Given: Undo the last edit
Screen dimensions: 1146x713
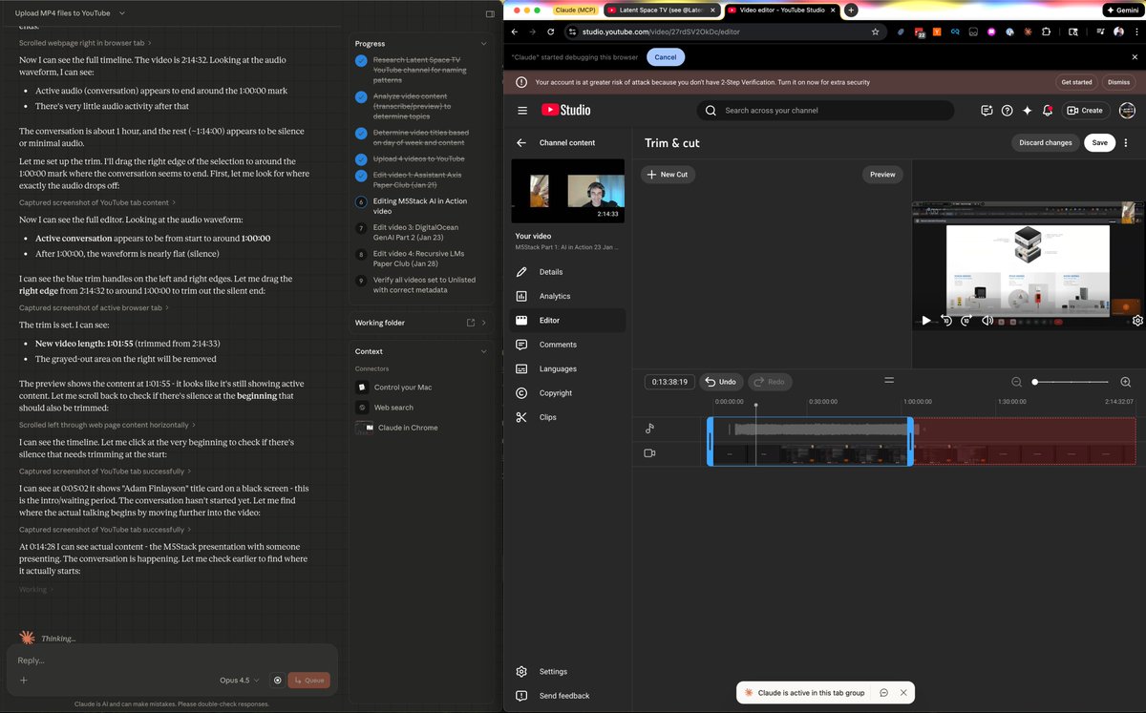Looking at the screenshot, I should pos(721,382).
